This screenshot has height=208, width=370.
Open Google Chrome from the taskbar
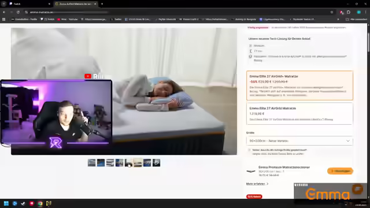pos(40,203)
